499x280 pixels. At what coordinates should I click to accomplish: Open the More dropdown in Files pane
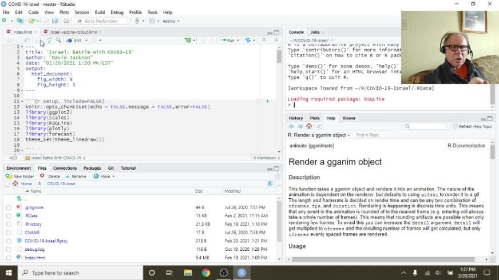click(x=104, y=177)
